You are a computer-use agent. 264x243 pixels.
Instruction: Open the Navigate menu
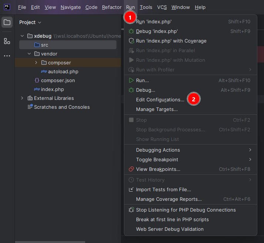click(x=70, y=7)
